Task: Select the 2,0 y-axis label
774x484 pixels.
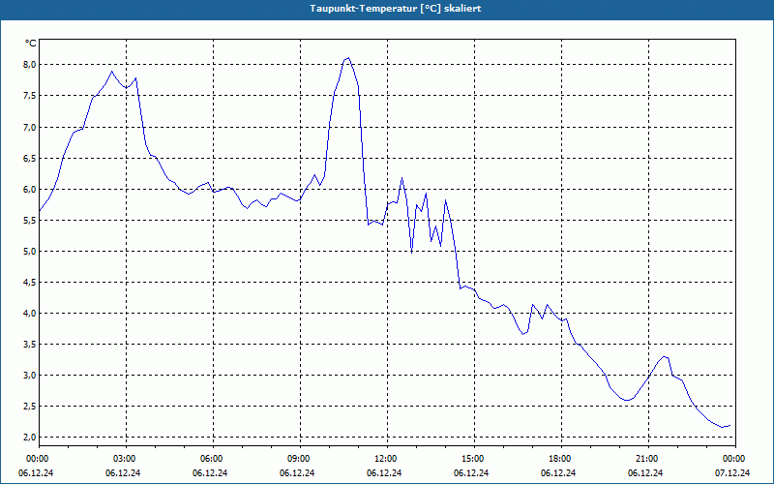Action: 29,438
